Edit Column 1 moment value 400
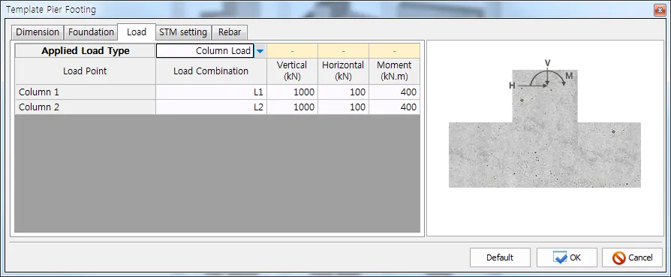The height and width of the screenshot is (277, 671). [x=394, y=92]
